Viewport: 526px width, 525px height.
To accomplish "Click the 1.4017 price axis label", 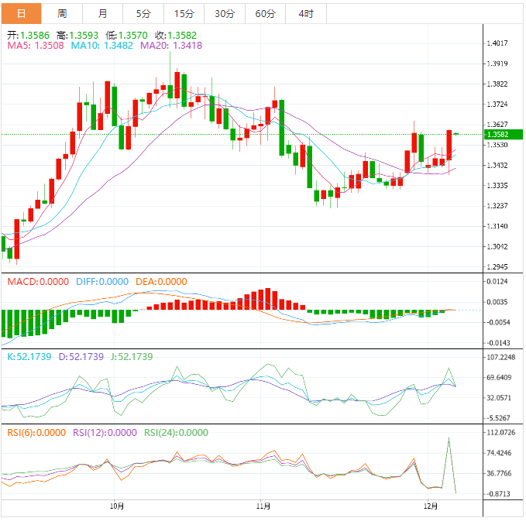I will coord(497,43).
